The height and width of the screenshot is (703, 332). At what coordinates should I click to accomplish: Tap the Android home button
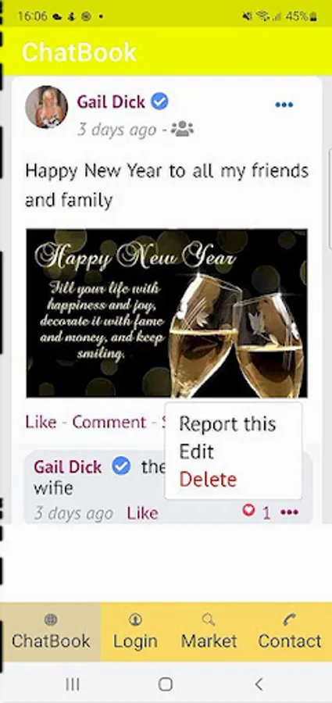pos(166,684)
